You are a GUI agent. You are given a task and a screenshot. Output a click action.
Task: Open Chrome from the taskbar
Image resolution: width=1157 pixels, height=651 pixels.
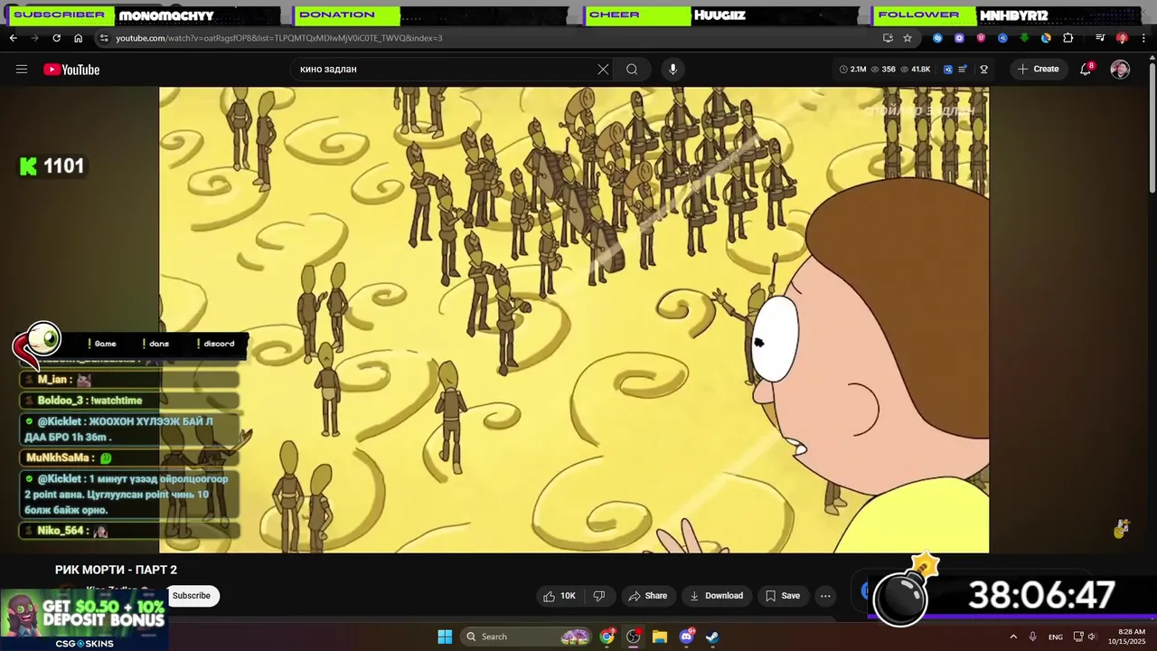click(x=607, y=637)
